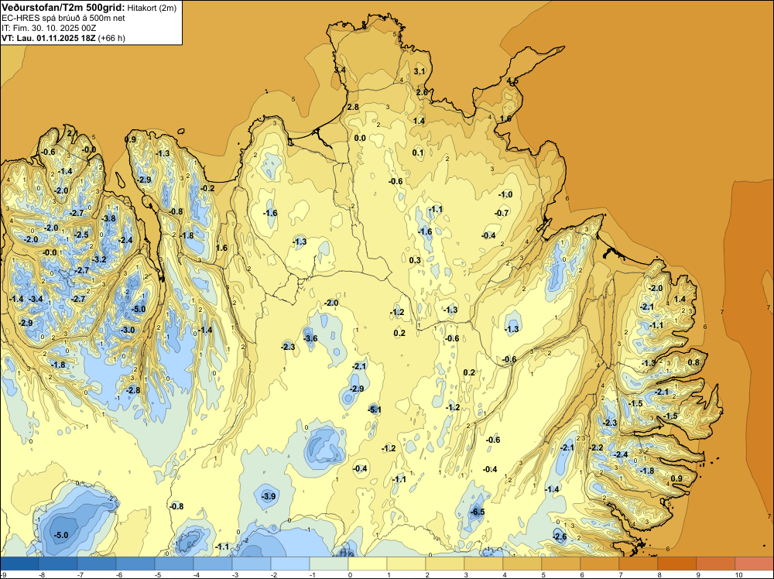The height and width of the screenshot is (579, 774).
Task: Click the legend swatch between 6 and 7
Action: (x=600, y=564)
